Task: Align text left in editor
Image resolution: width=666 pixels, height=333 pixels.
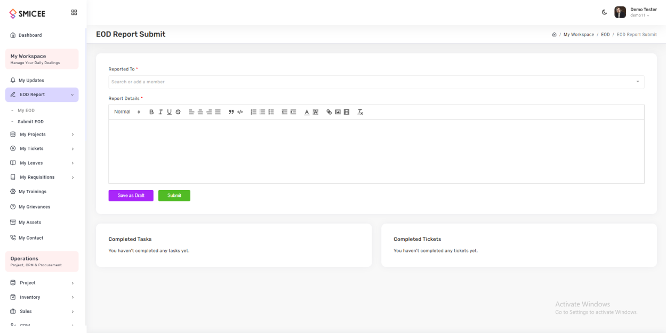Action: 191,112
